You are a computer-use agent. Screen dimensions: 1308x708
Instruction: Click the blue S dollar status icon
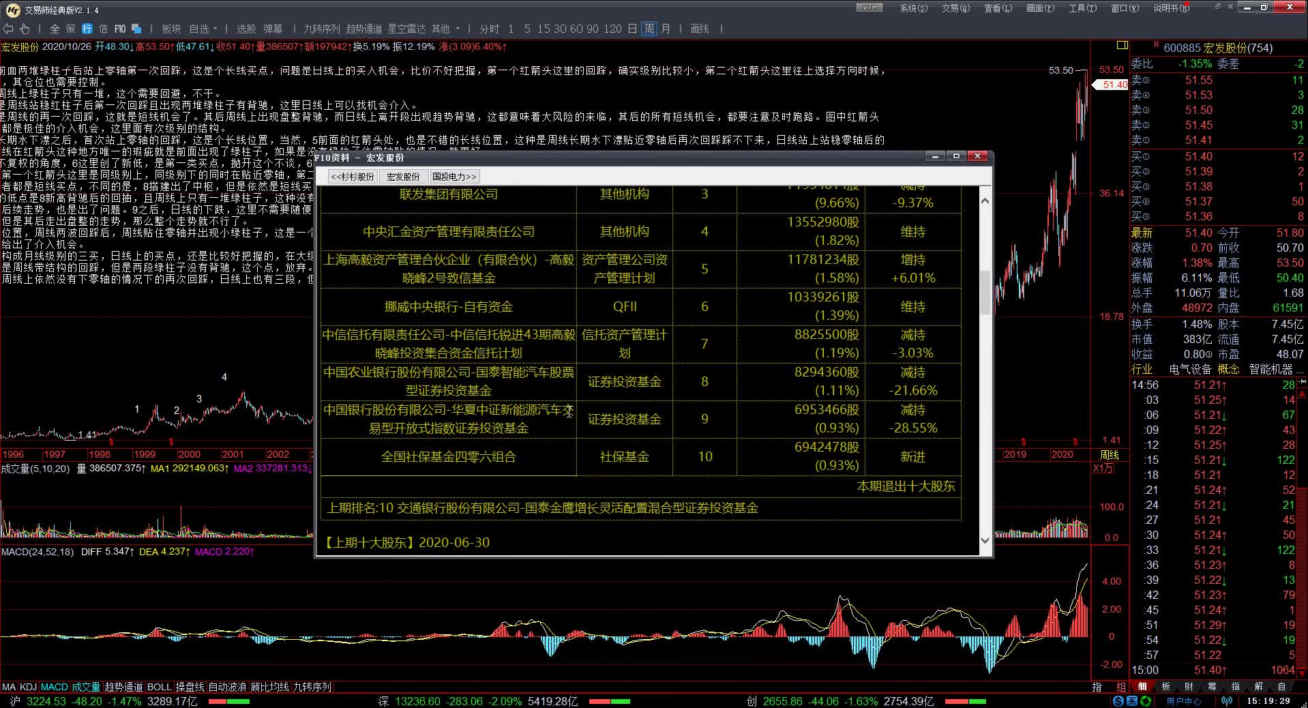1118,701
